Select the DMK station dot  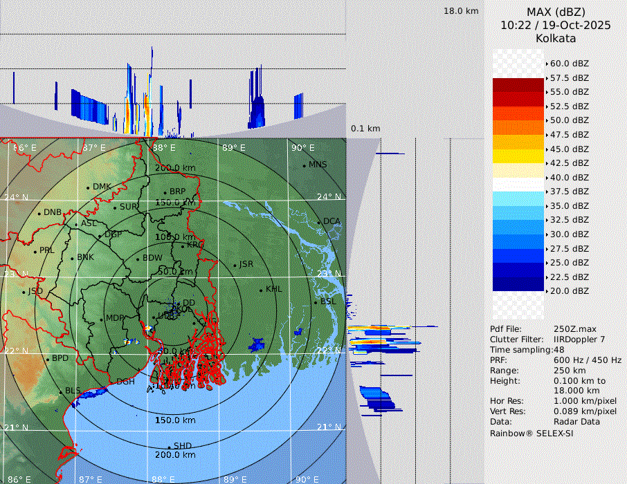[x=88, y=187]
